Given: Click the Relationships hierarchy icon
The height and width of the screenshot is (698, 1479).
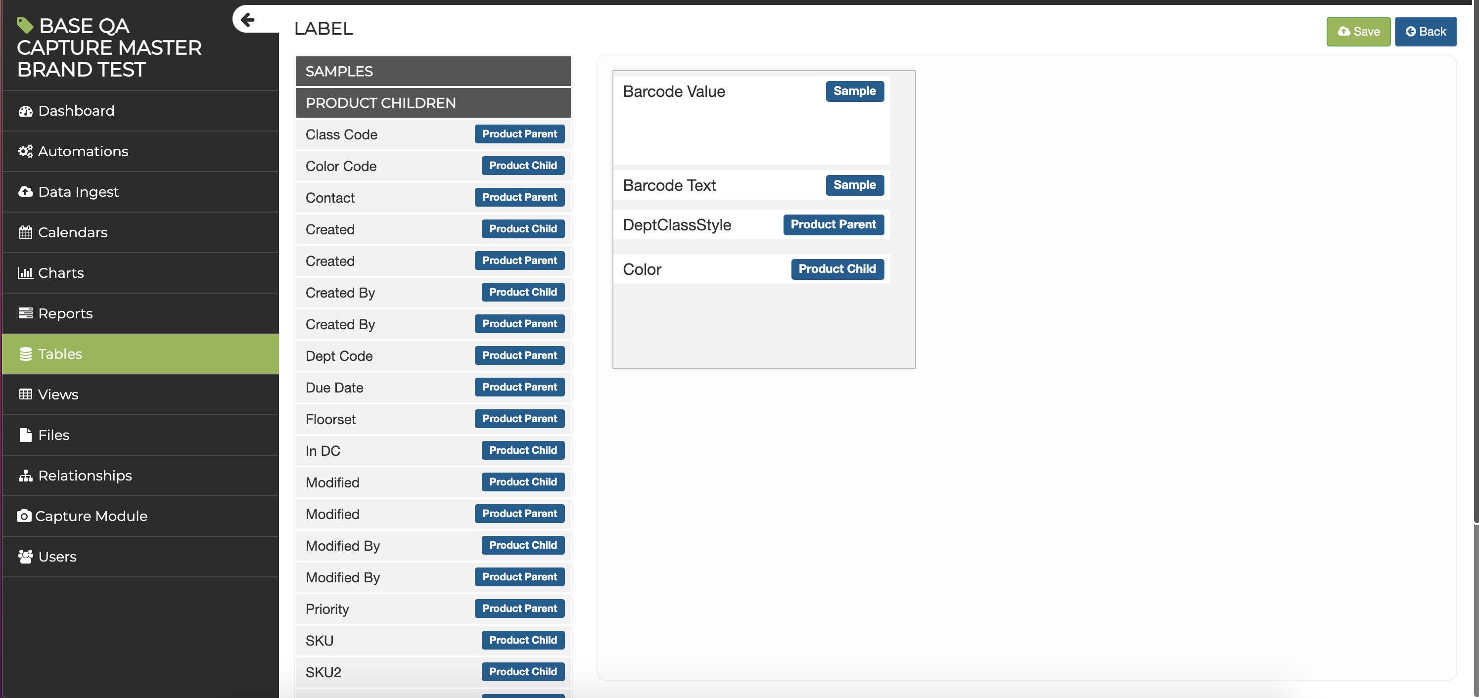Looking at the screenshot, I should [x=25, y=476].
